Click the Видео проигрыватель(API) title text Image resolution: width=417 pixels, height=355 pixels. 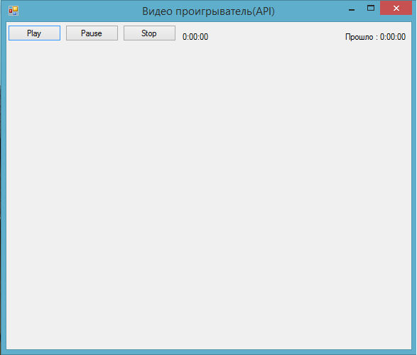(208, 11)
